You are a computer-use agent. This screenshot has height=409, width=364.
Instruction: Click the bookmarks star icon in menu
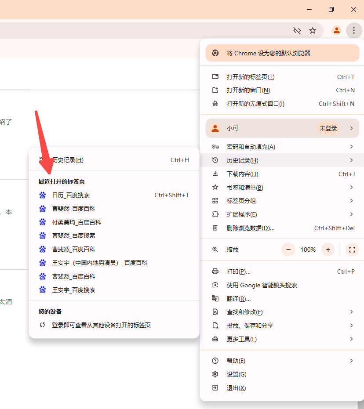coord(215,187)
